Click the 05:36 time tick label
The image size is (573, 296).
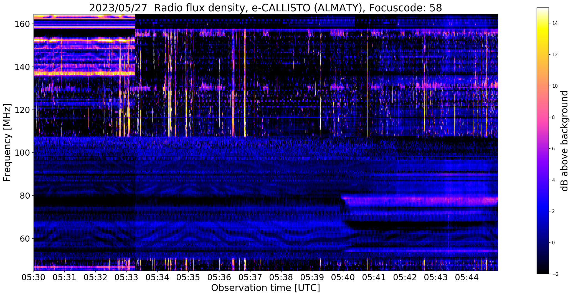219,277
